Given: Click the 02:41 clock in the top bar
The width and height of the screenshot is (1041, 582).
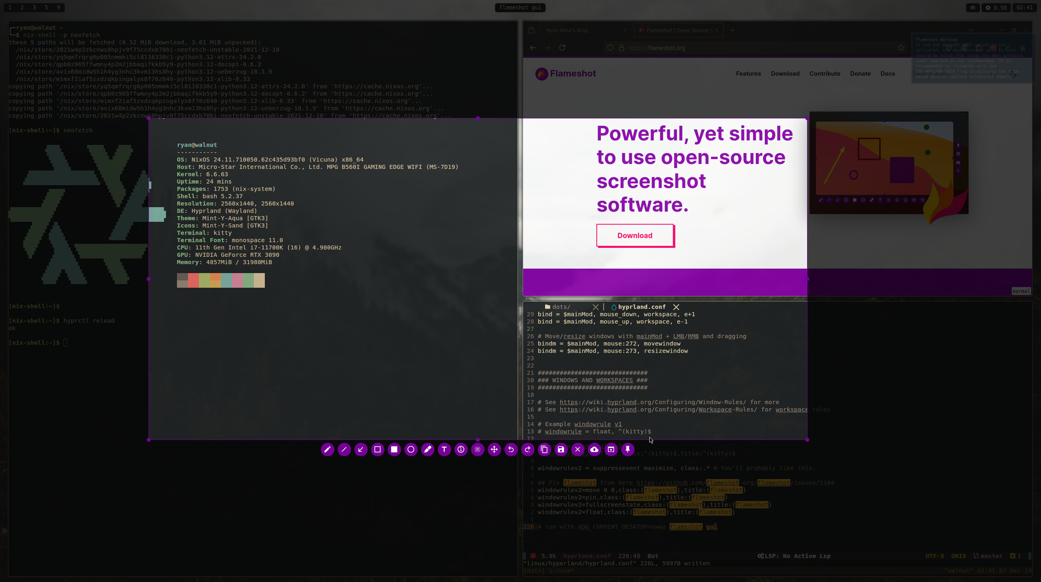Looking at the screenshot, I should (1024, 7).
